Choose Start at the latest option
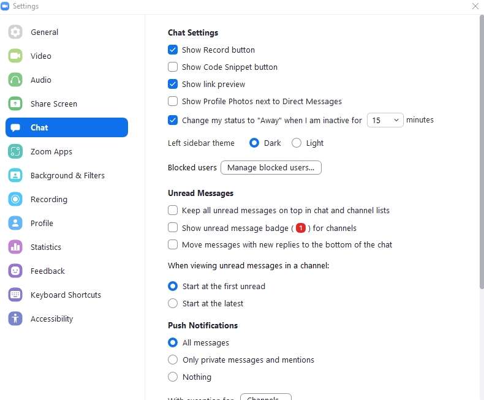This screenshot has height=400, width=484. [173, 303]
